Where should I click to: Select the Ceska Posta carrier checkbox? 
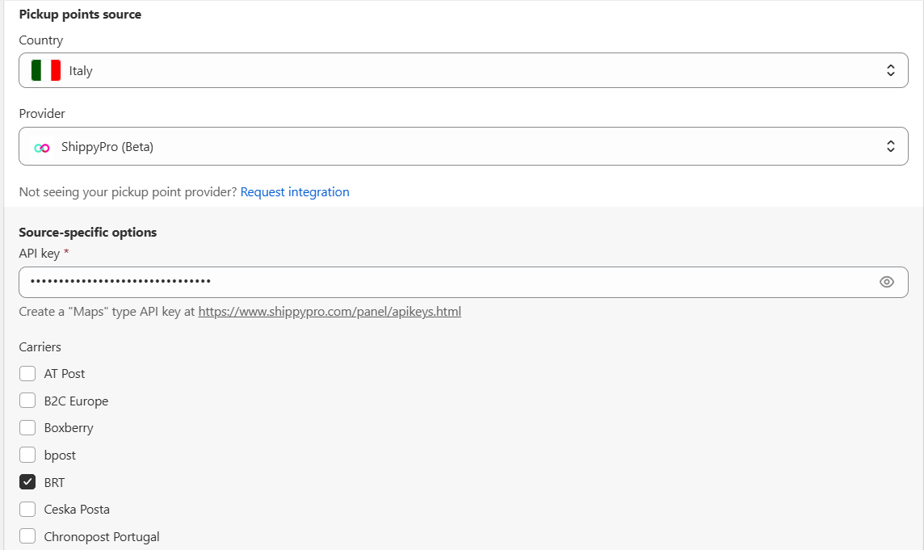27,510
